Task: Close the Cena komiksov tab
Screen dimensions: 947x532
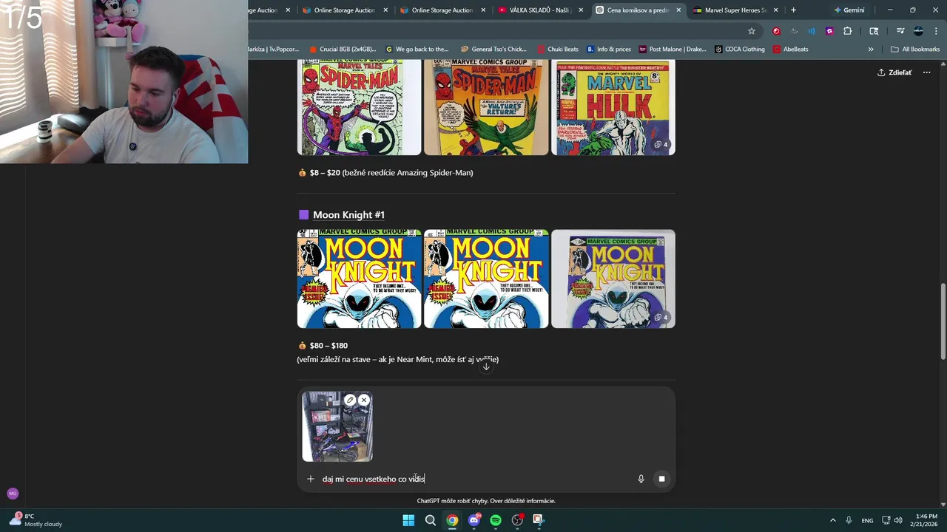Action: click(678, 10)
